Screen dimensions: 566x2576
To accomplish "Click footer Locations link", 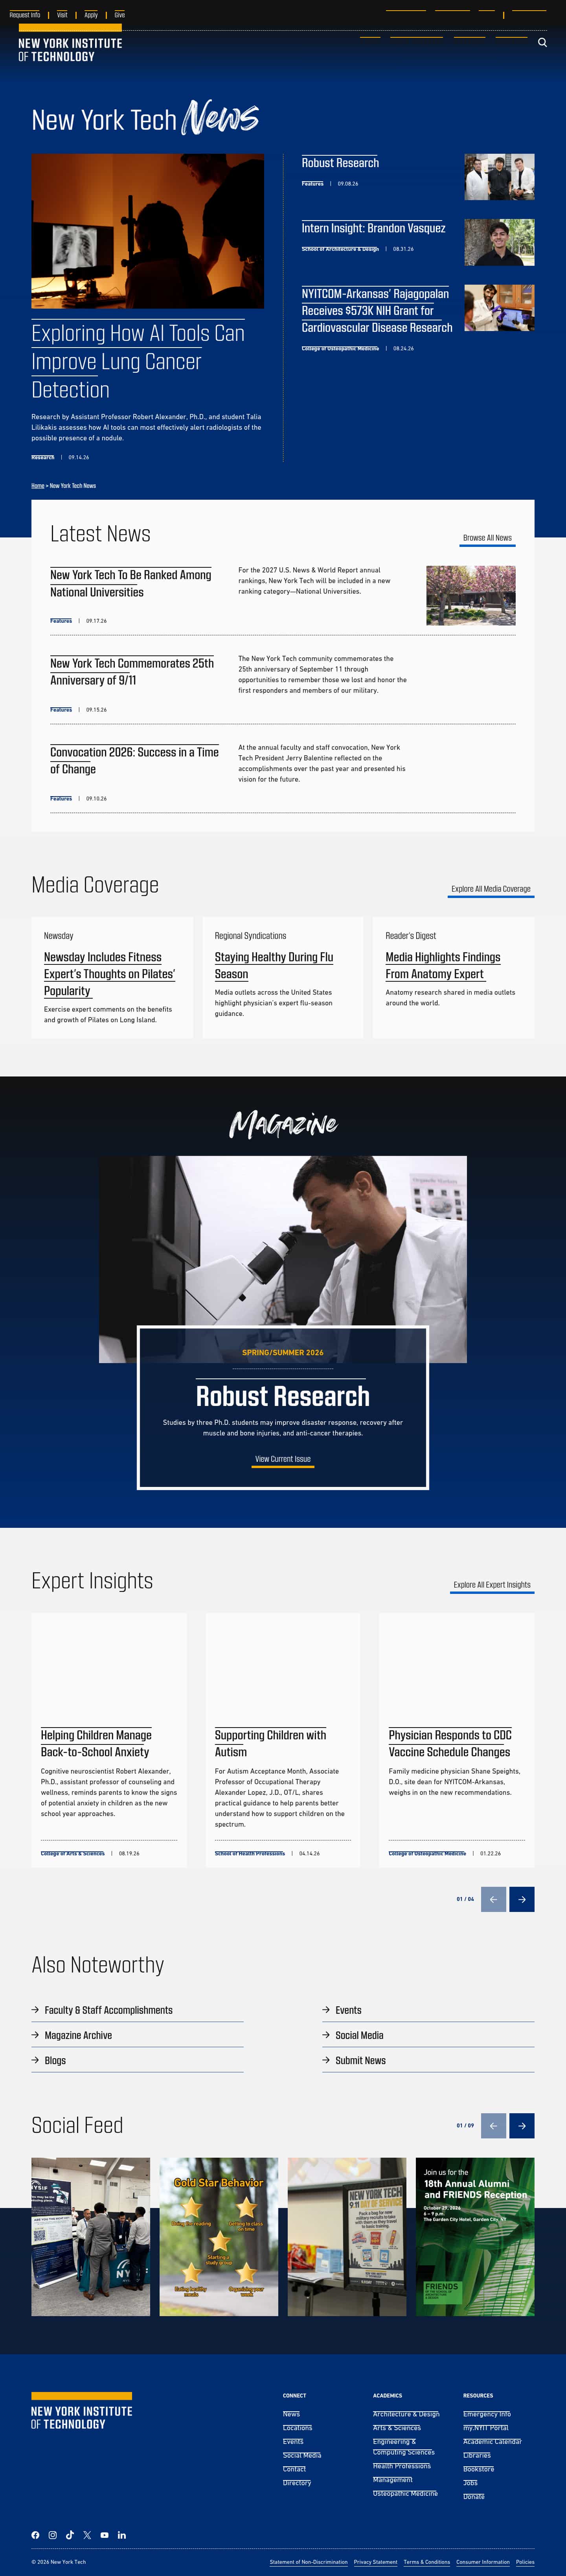I will [297, 2428].
